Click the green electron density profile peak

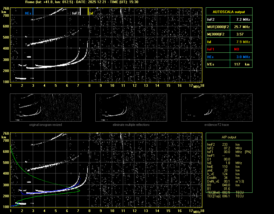click(80, 190)
